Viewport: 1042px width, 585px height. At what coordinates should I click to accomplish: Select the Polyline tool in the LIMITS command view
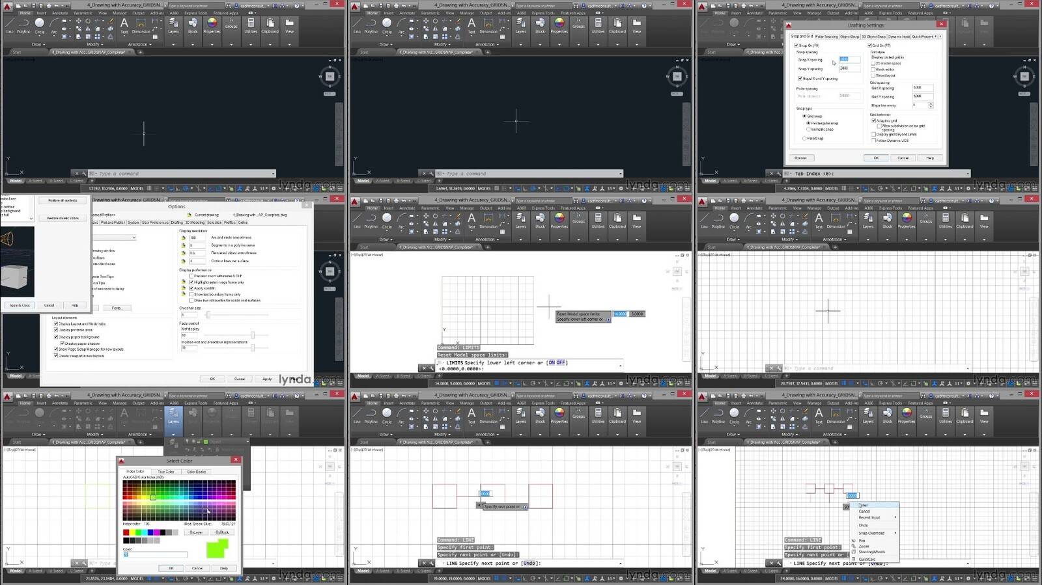coord(371,220)
